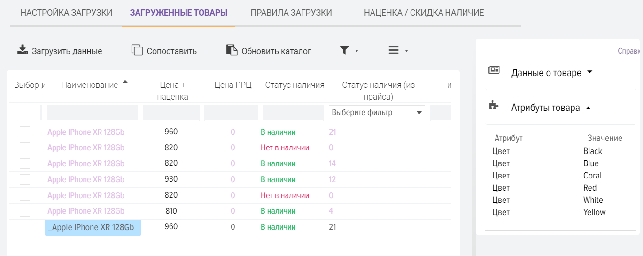Click the Наименование column filter field
The height and width of the screenshot is (256, 643).
[93, 113]
